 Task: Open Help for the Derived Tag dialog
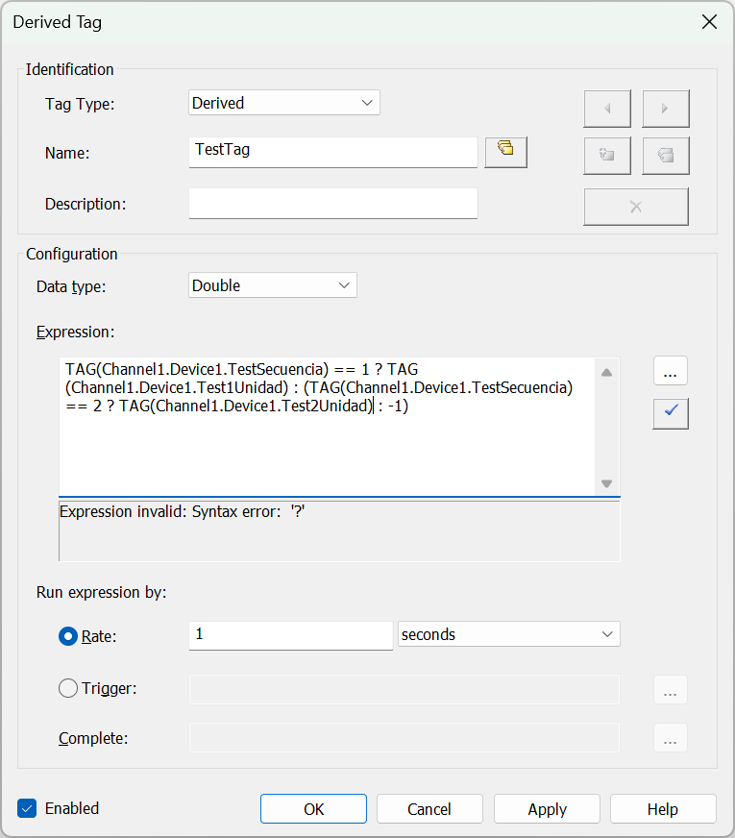pos(663,808)
